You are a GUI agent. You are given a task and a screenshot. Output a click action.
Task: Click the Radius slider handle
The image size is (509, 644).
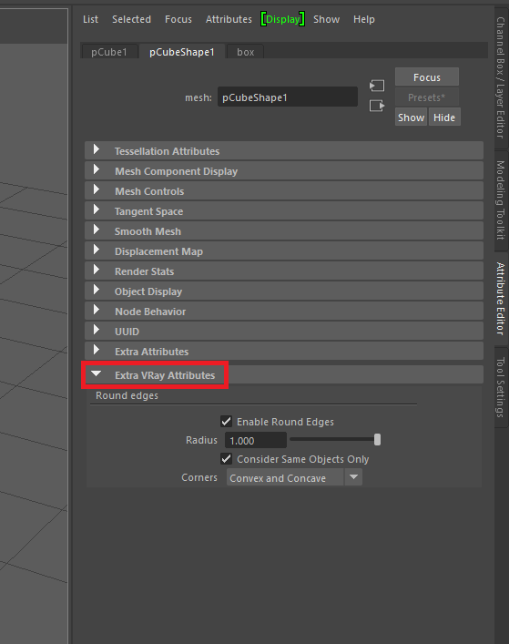377,439
